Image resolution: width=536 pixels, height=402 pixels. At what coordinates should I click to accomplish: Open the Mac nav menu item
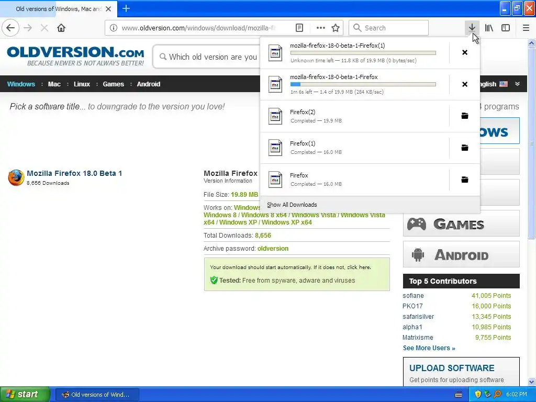54,84
